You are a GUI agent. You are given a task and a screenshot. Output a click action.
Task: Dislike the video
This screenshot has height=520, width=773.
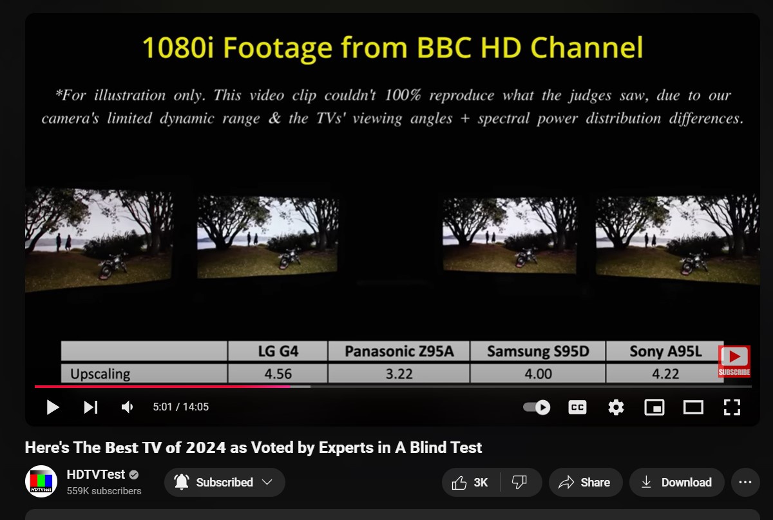pos(519,482)
